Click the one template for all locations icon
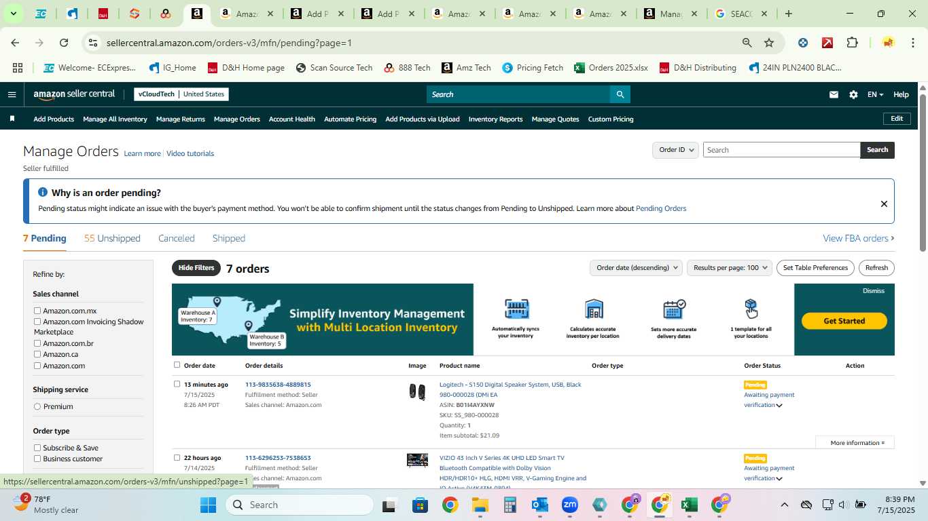The height and width of the screenshot is (521, 928). coord(751,309)
